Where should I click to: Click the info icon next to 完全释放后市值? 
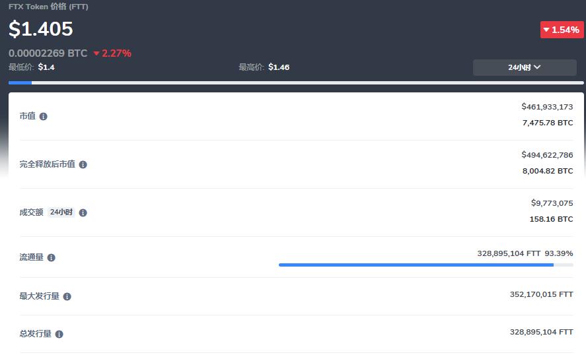click(83, 164)
